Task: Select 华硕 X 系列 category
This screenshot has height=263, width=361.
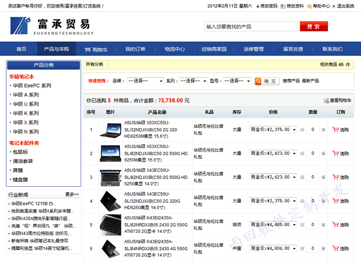Action: 26,122
